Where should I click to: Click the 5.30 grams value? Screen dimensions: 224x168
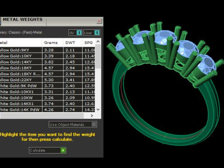pyautogui.click(x=49, y=80)
